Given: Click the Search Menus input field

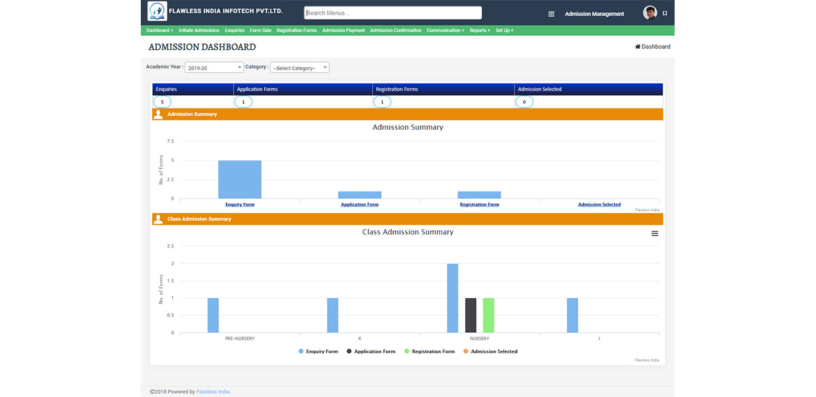Looking at the screenshot, I should (x=393, y=13).
